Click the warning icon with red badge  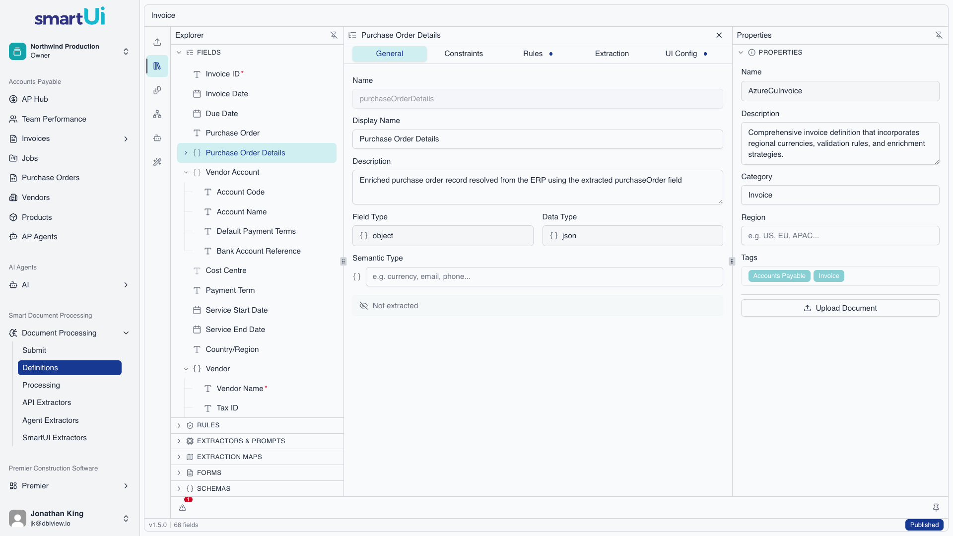coord(183,507)
